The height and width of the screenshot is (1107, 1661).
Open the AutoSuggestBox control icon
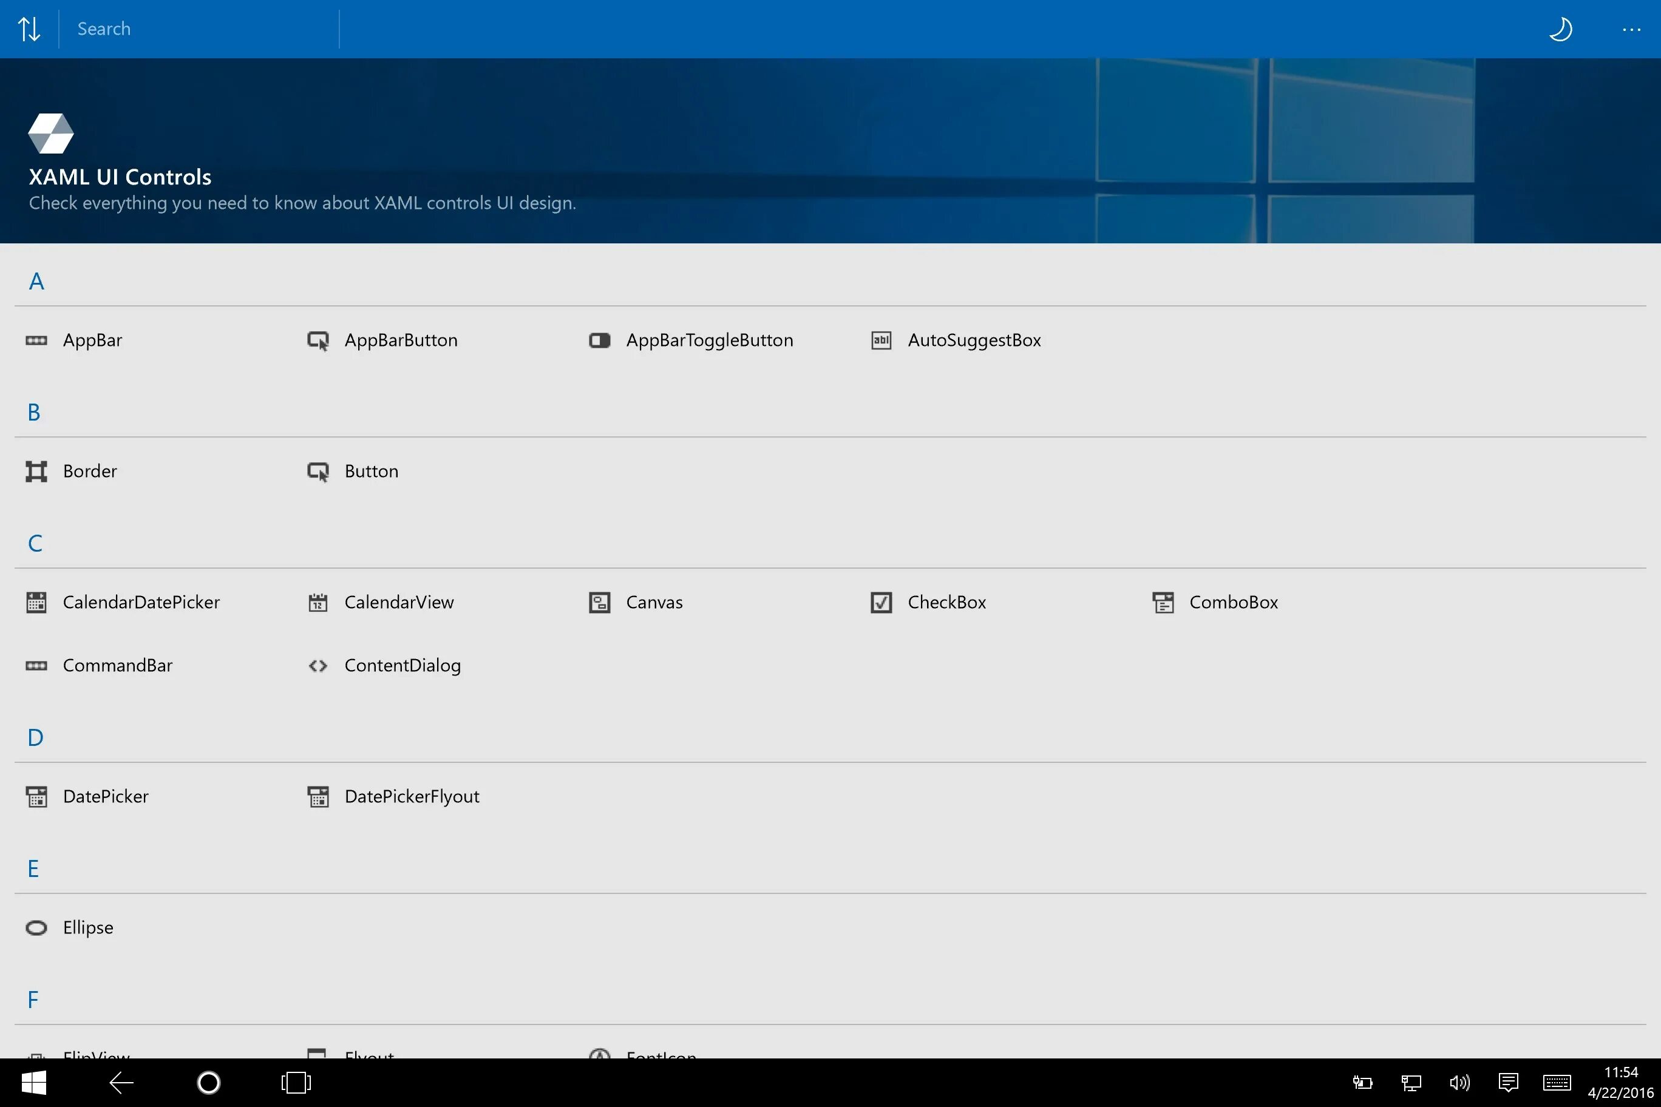pyautogui.click(x=881, y=340)
